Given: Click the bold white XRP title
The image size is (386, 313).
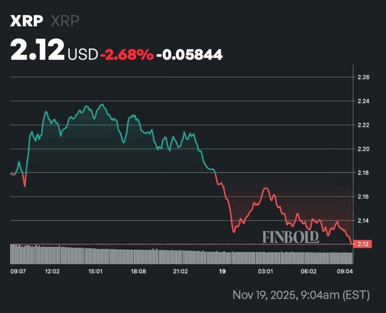Looking at the screenshot, I should [x=26, y=21].
